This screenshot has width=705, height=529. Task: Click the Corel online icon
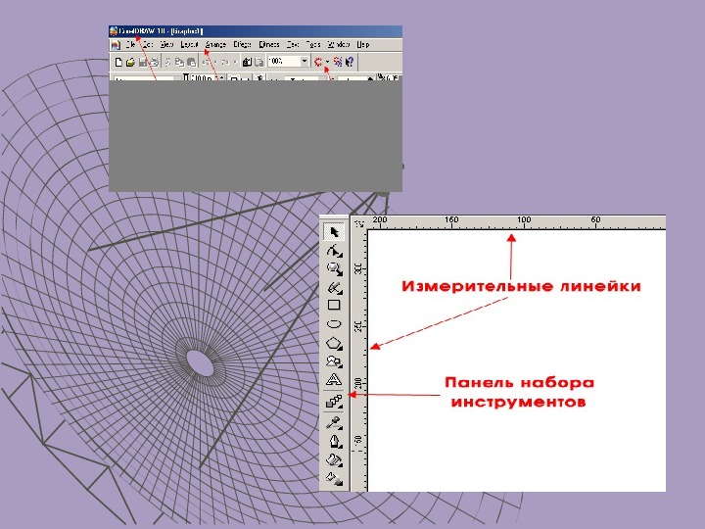pos(338,62)
